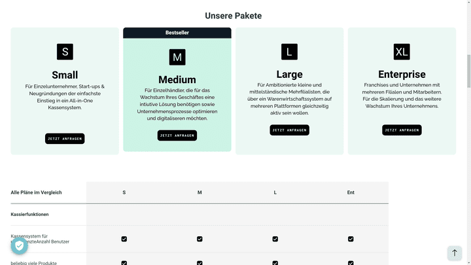The height and width of the screenshot is (265, 471).
Task: Click the S package icon
Action: tap(65, 52)
